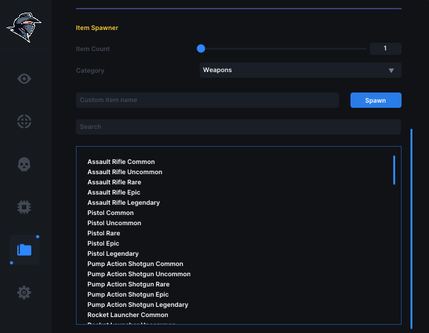The height and width of the screenshot is (333, 429).
Task: Select the folder icon sidebar tab
Action: 24,250
